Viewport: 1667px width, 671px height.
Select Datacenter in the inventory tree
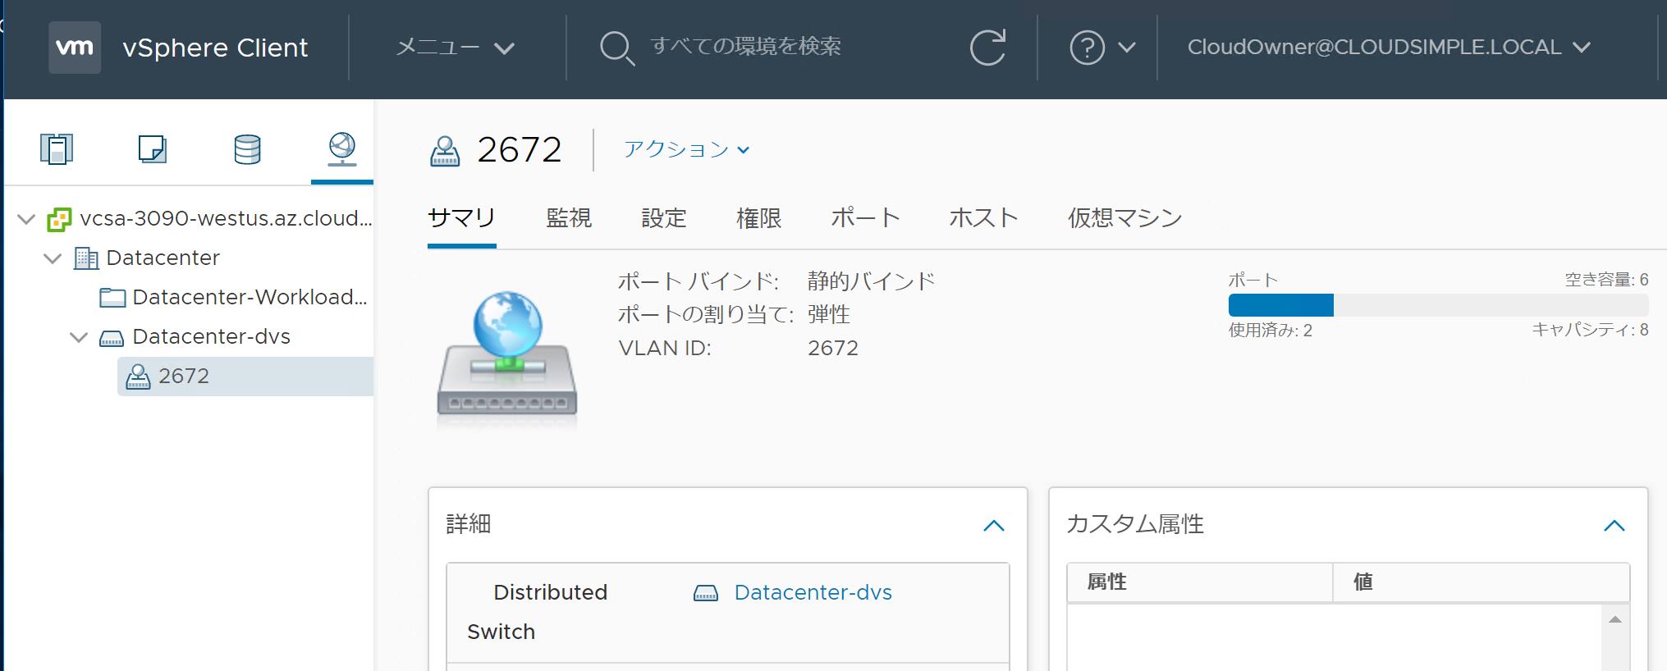pos(163,258)
